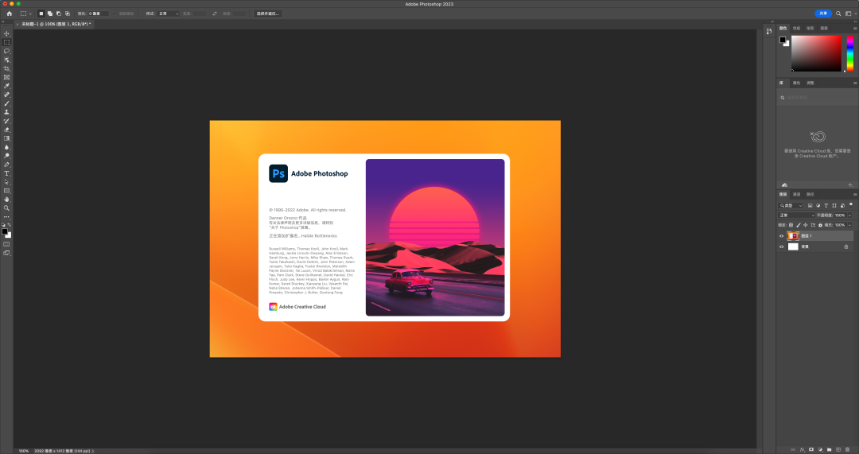The height and width of the screenshot is (454, 859).
Task: Select the Eyedropper tool
Action: point(6,86)
